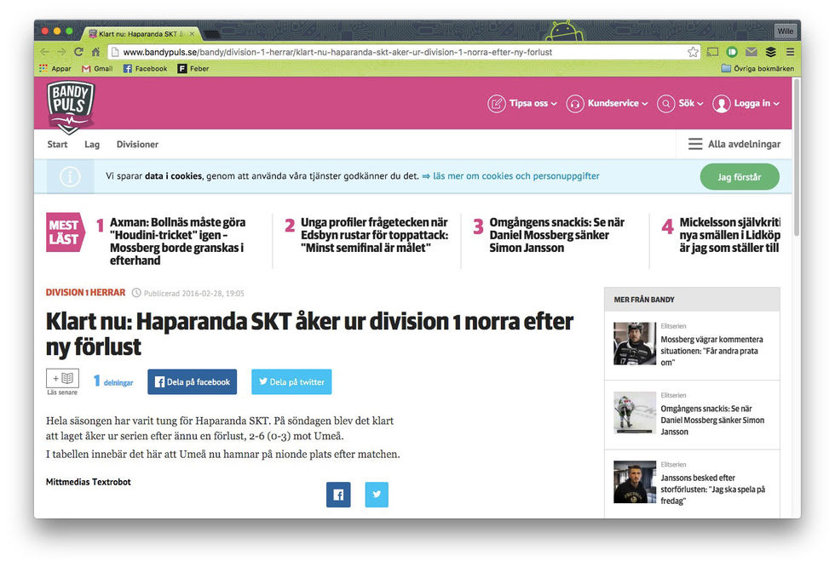Viewport: 835px width, 567px height.
Task: Open 'Alla avdelningar' hamburger menu
Action: (734, 145)
